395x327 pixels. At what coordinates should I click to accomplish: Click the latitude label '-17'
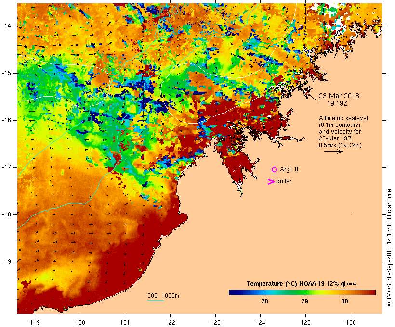[x=6, y=167]
